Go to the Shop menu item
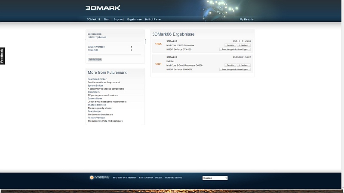The width and height of the screenshot is (344, 193). pos(107,19)
